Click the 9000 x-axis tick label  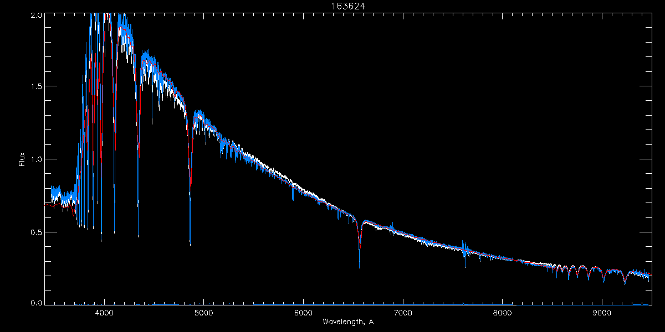(602, 313)
